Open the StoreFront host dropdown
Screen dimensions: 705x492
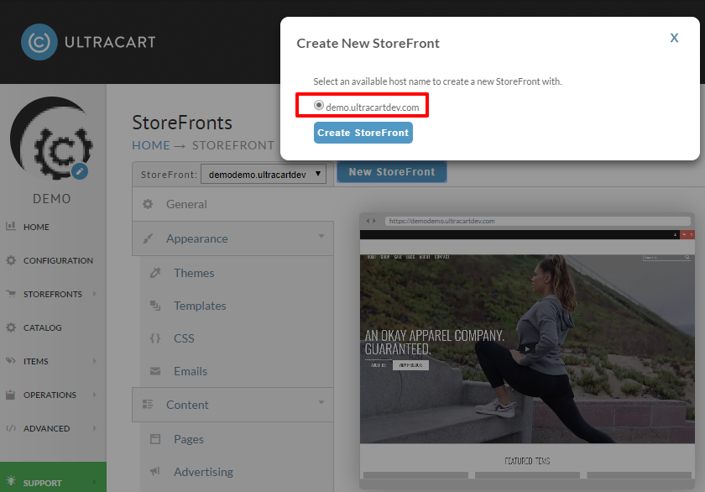264,175
